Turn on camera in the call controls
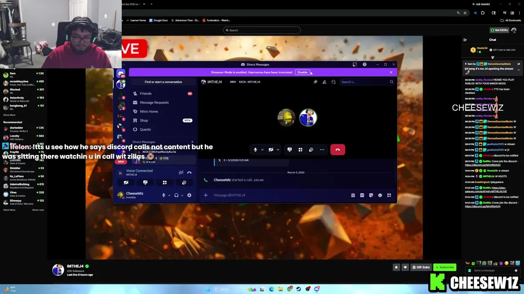The width and height of the screenshot is (524, 294). click(271, 150)
